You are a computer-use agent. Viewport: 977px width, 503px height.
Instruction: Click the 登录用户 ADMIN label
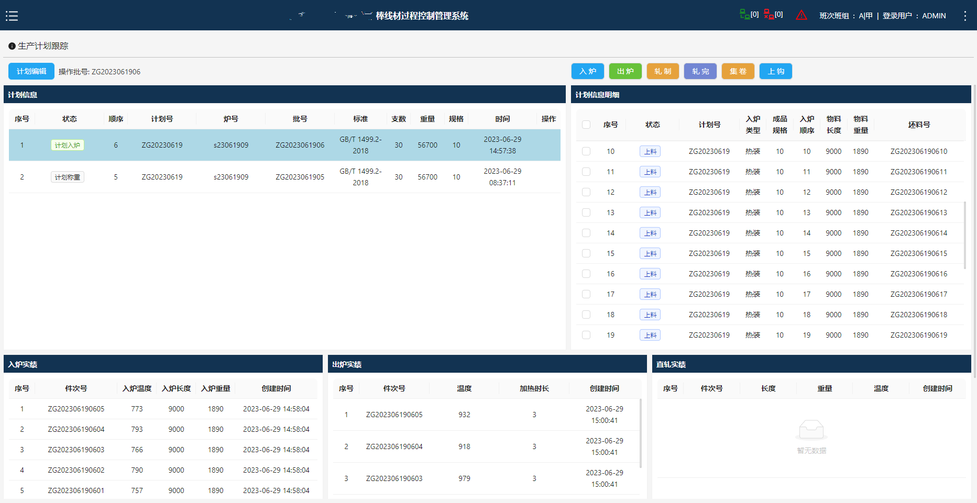[x=914, y=16]
